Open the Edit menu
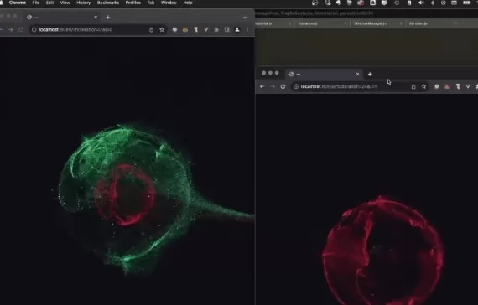 tap(49, 3)
